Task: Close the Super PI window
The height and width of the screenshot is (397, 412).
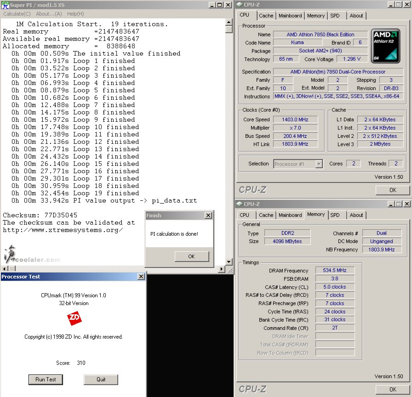Action: coord(228,5)
